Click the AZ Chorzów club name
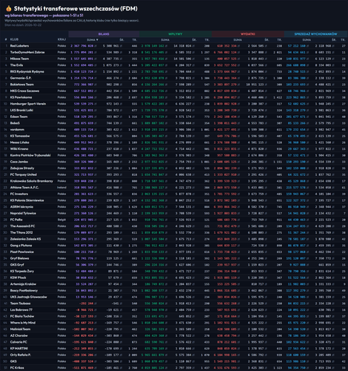Viewport: 348px width, 371px height. [x=19, y=335]
